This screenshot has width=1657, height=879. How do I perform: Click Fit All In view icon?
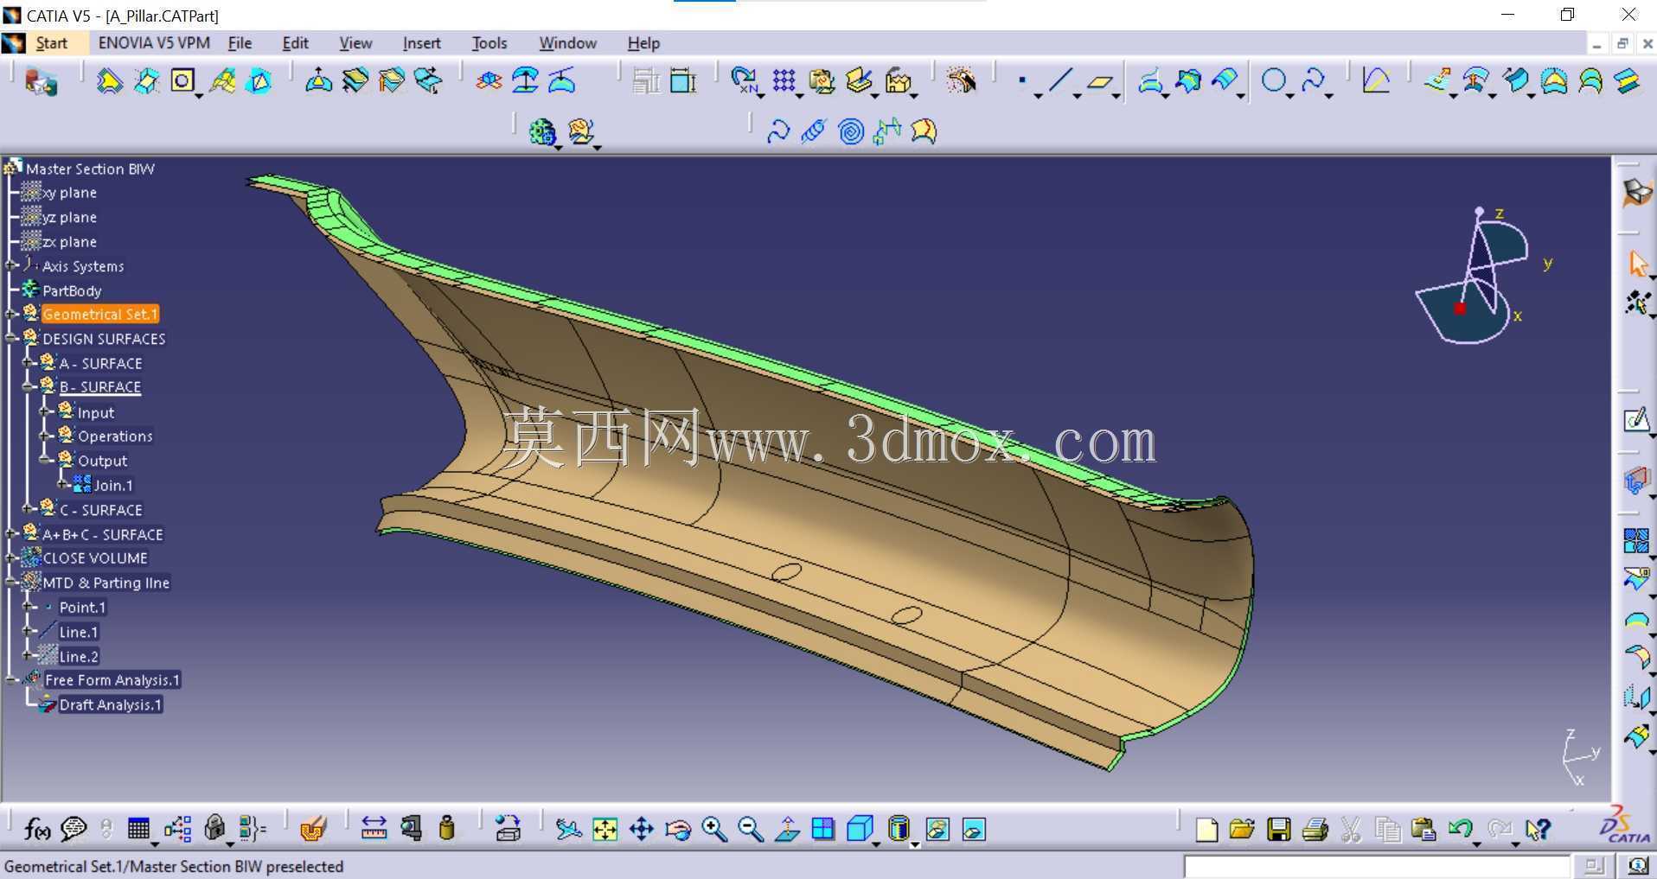point(605,830)
